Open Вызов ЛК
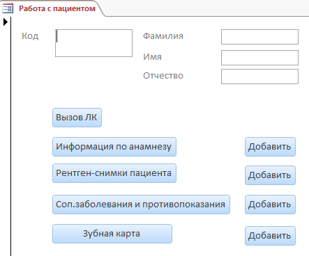Screen dimensions: 309x256 click(77, 118)
